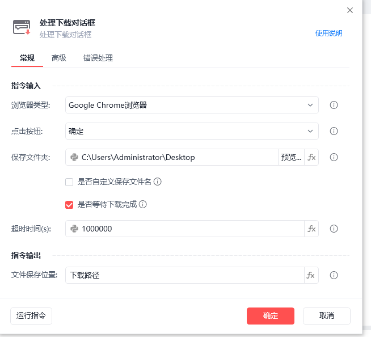Click info icon next to 是否等待下载完成
This screenshot has width=371, height=337.
pyautogui.click(x=143, y=204)
